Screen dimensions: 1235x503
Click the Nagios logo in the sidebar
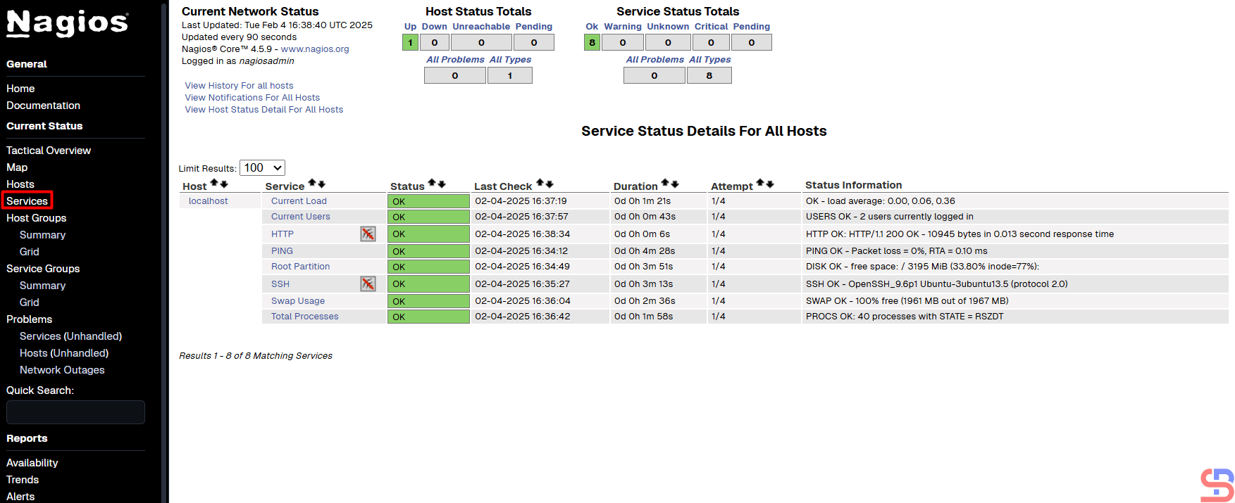click(x=68, y=23)
